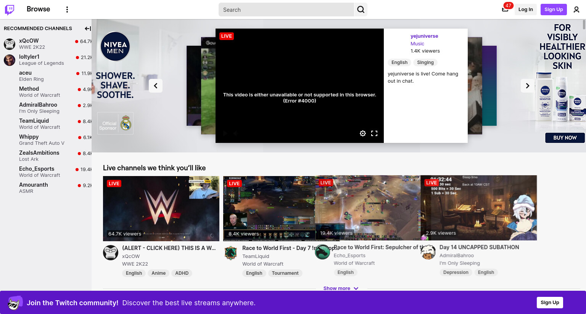The width and height of the screenshot is (586, 314).
Task: Click the Real Madrid official sponsor badge
Action: pyautogui.click(x=115, y=123)
